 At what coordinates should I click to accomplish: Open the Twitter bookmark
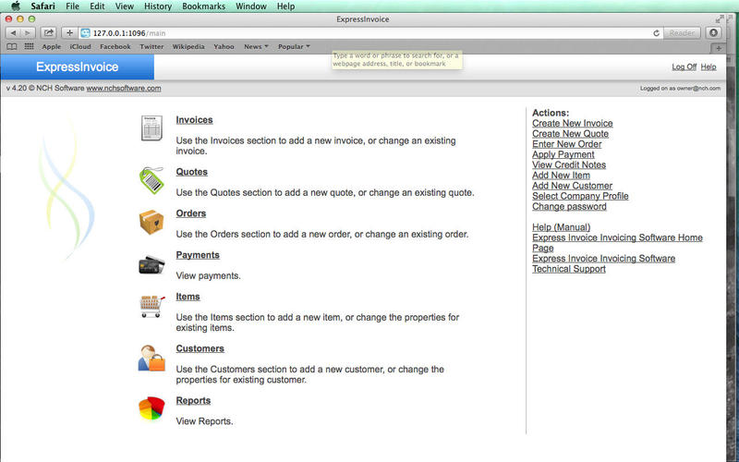click(x=151, y=47)
